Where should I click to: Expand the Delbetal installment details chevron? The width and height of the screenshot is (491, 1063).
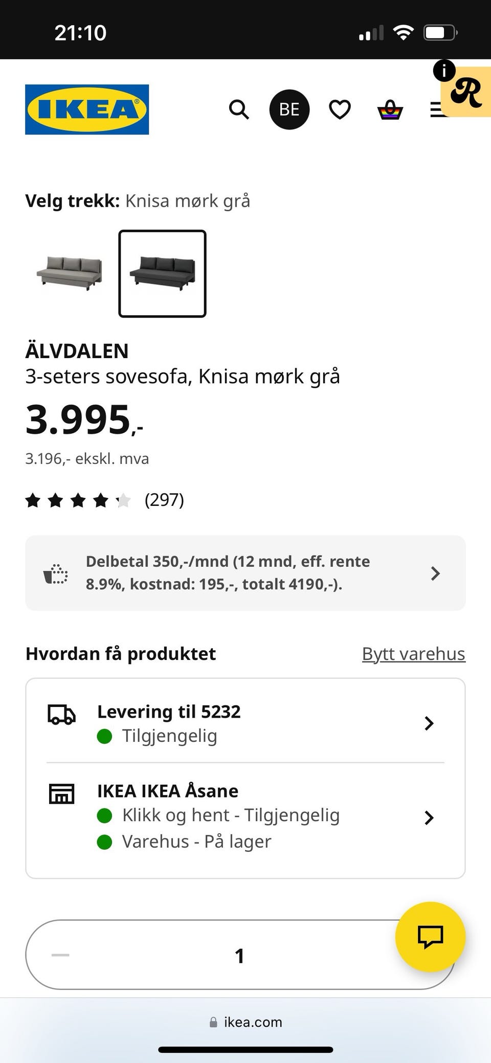point(435,573)
